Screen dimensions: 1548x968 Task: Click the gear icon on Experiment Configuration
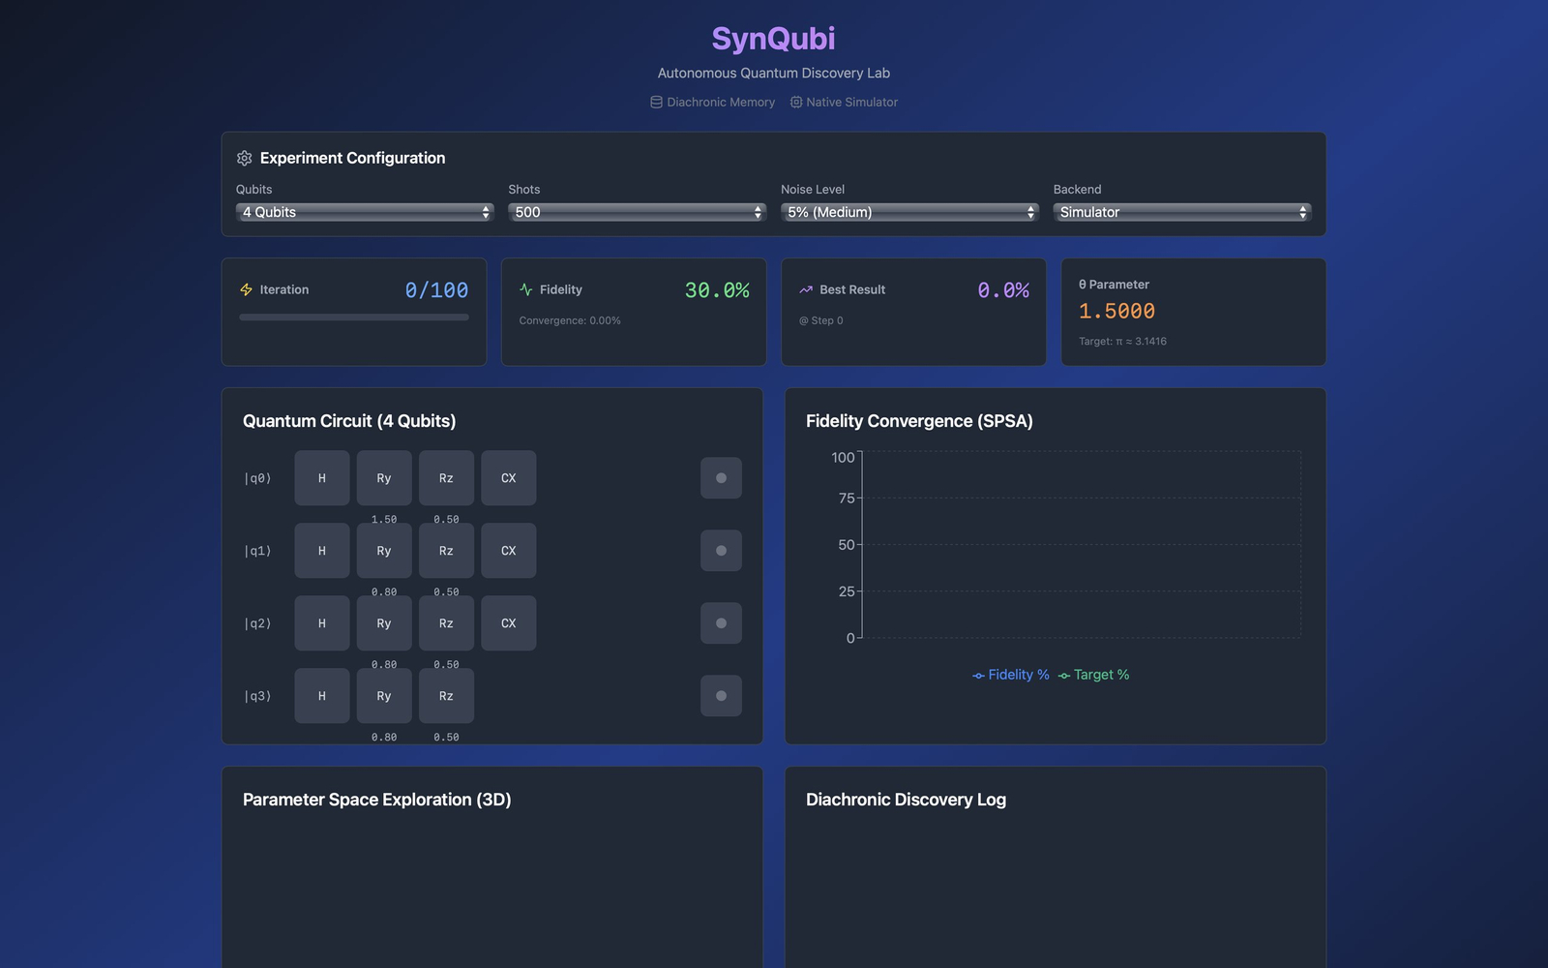(x=245, y=158)
